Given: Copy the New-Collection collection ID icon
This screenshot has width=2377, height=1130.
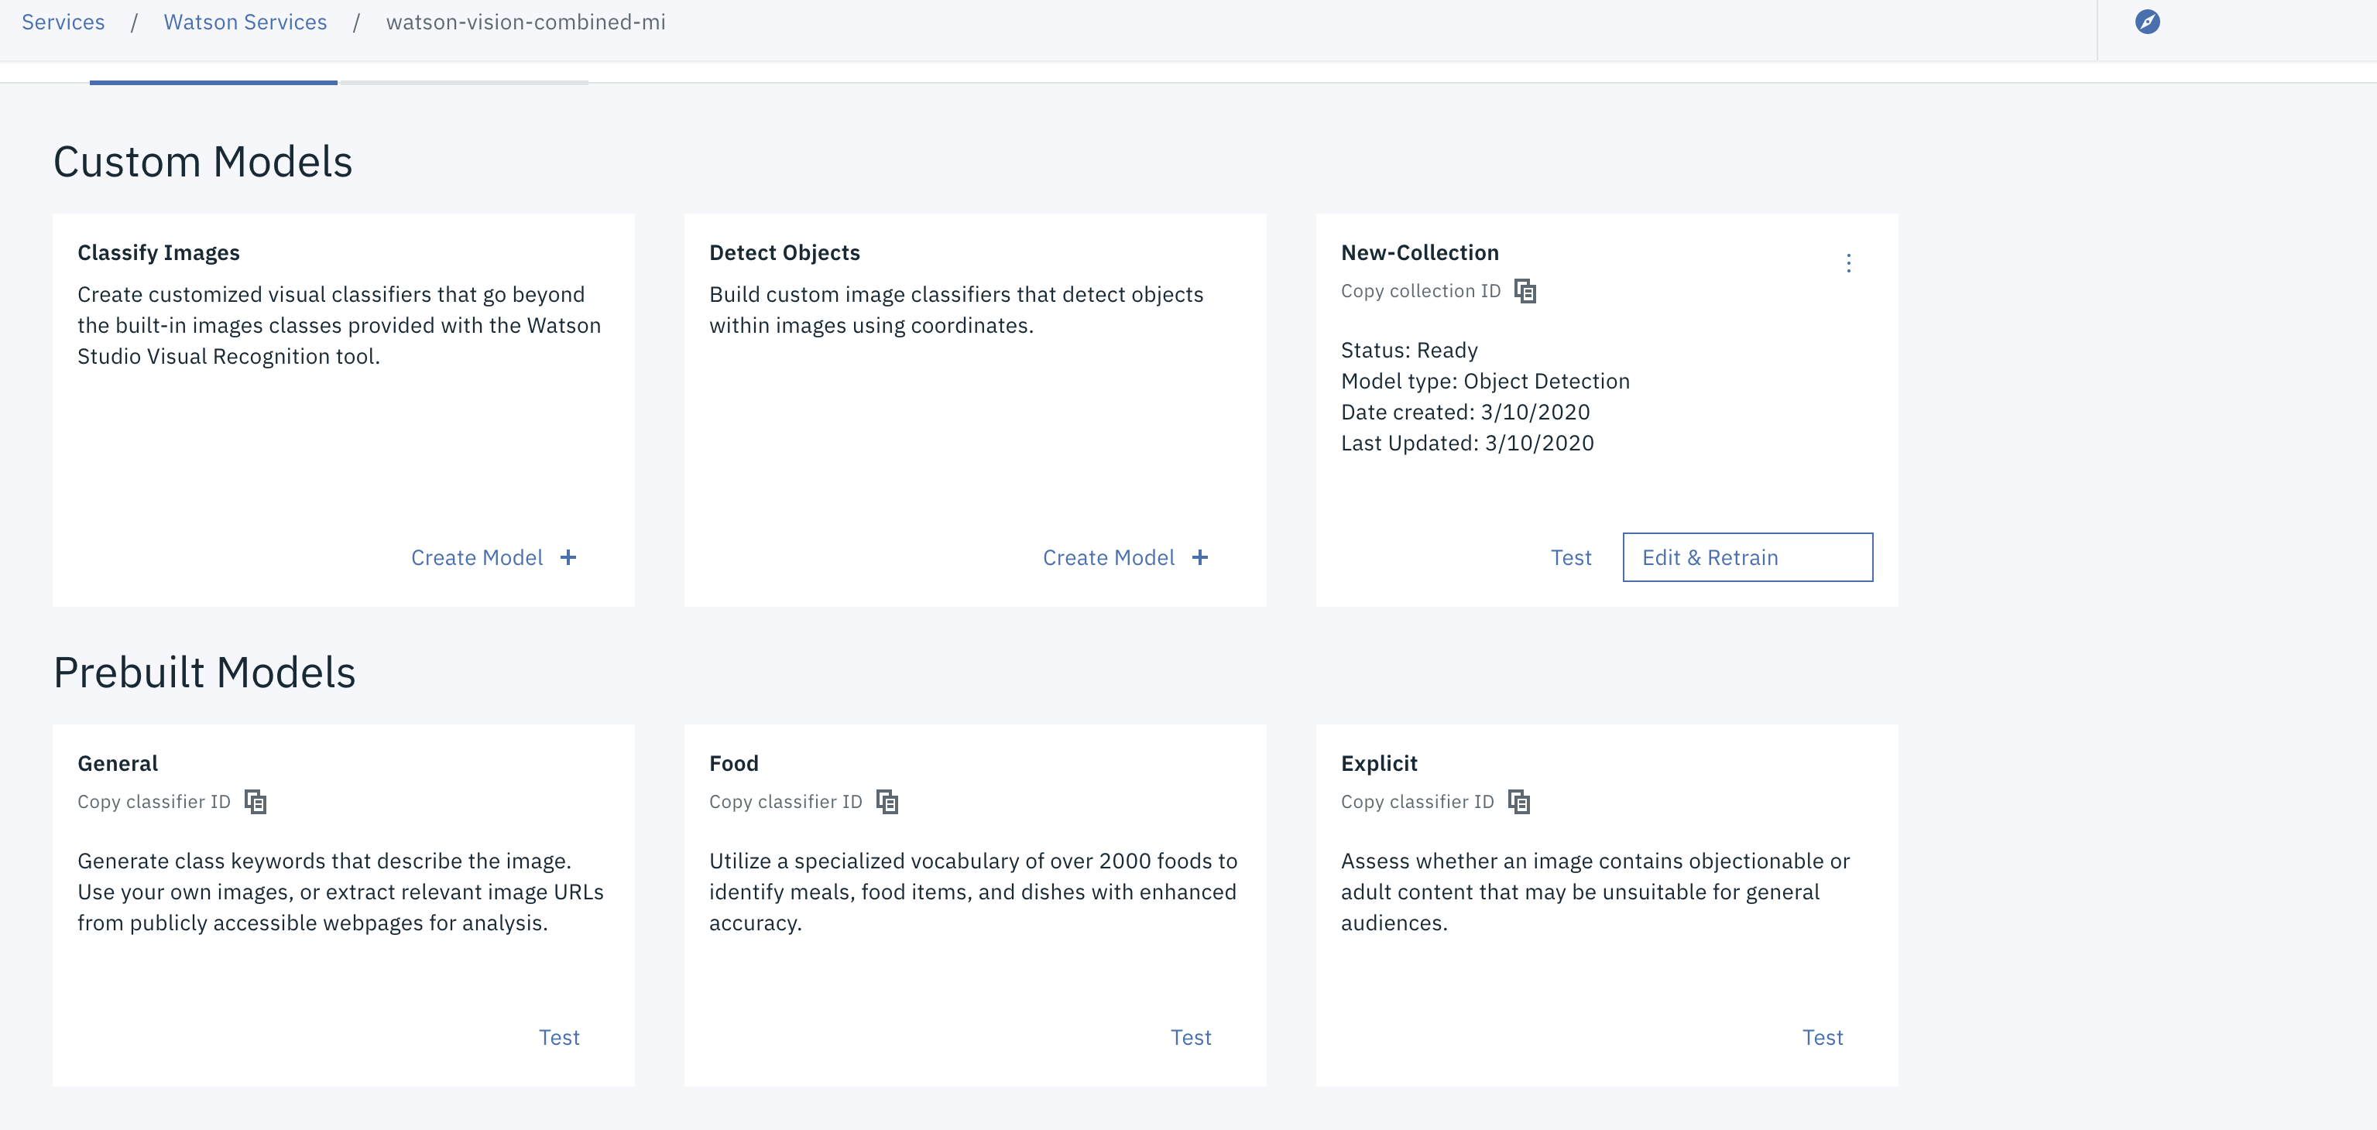Looking at the screenshot, I should (1525, 292).
